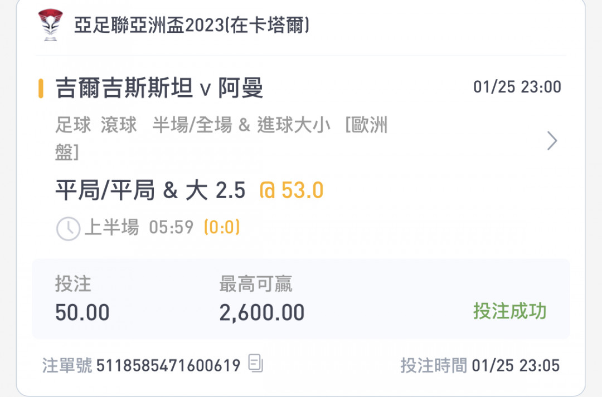This screenshot has height=397, width=602.
Task: Select the bet slip number 5118585471600619
Action: tap(168, 365)
